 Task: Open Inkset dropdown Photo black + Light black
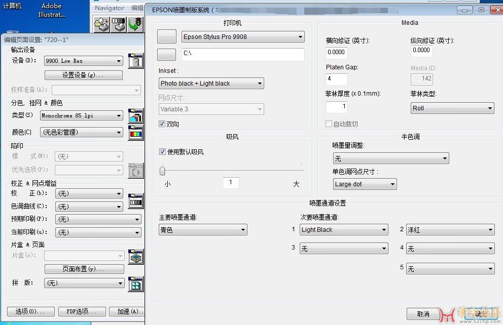pos(211,83)
